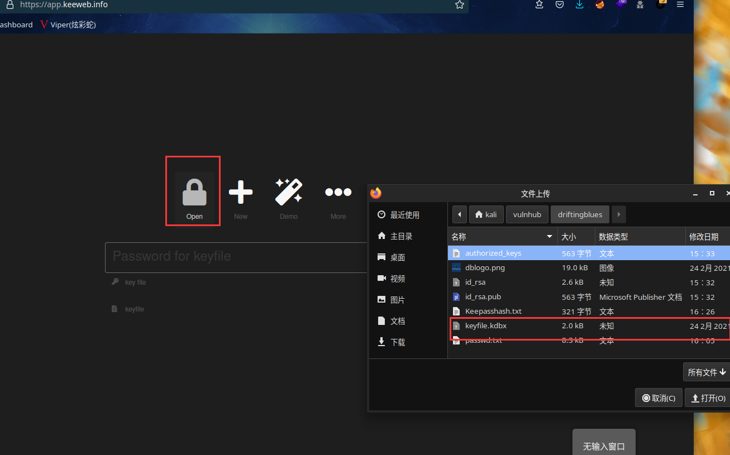Click the app.keeweb.info address bar
This screenshot has height=455, width=730.
click(x=235, y=5)
